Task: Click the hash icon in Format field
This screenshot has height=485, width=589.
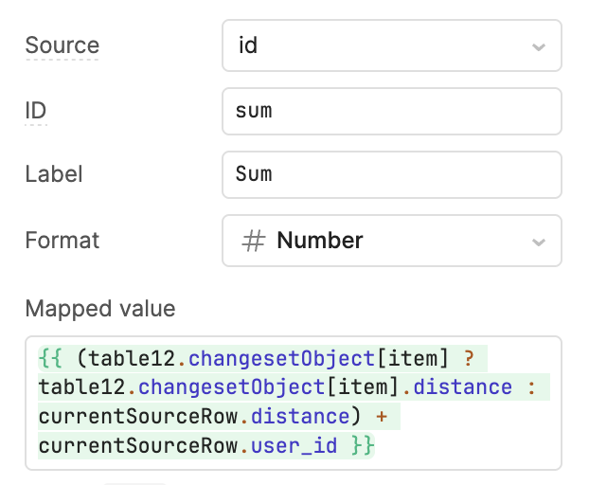Action: pyautogui.click(x=253, y=241)
